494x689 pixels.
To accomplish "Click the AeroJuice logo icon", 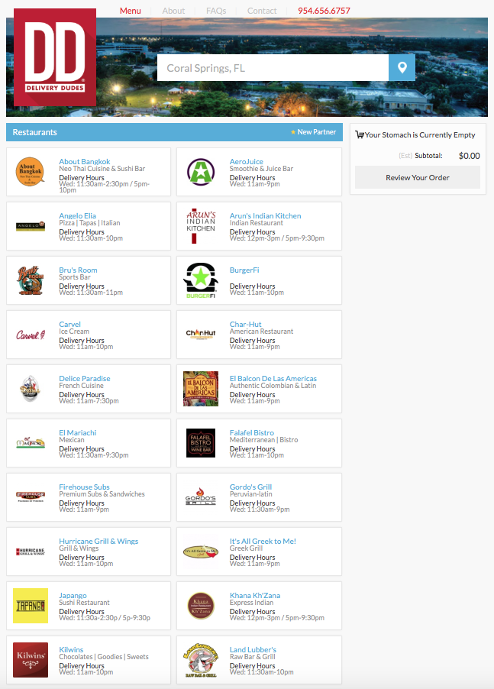I will pos(201,171).
